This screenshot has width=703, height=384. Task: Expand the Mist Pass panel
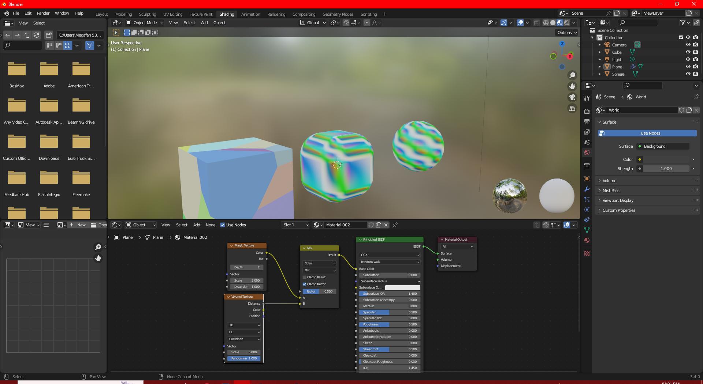coord(611,191)
